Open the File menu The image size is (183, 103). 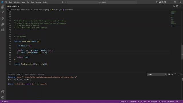pos(6,2)
